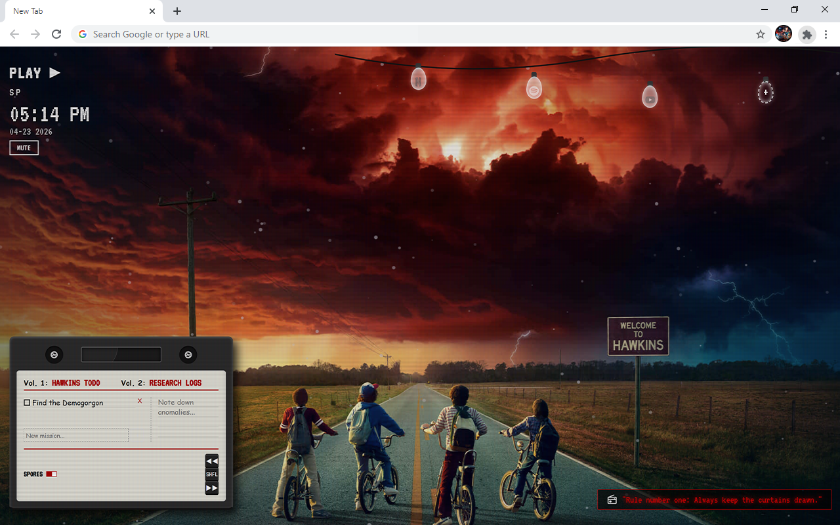840x525 pixels.
Task: Check off Find the Demogorgon task
Action: pos(27,403)
